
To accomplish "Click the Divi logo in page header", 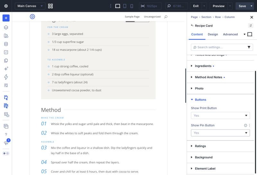I will click(x=32, y=17).
